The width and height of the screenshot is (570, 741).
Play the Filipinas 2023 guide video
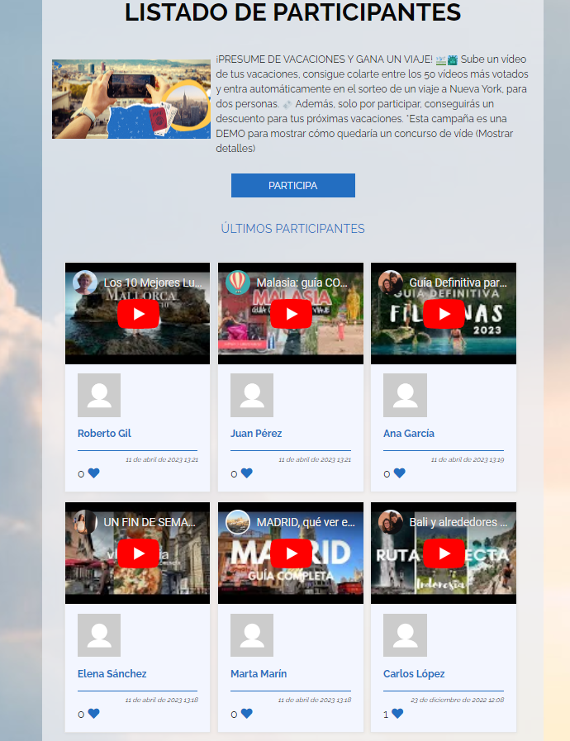pyautogui.click(x=444, y=314)
